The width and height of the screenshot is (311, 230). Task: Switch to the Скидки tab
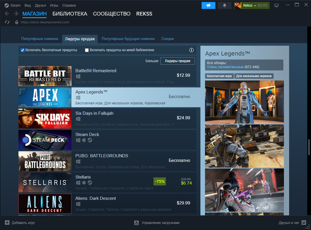[168, 39]
